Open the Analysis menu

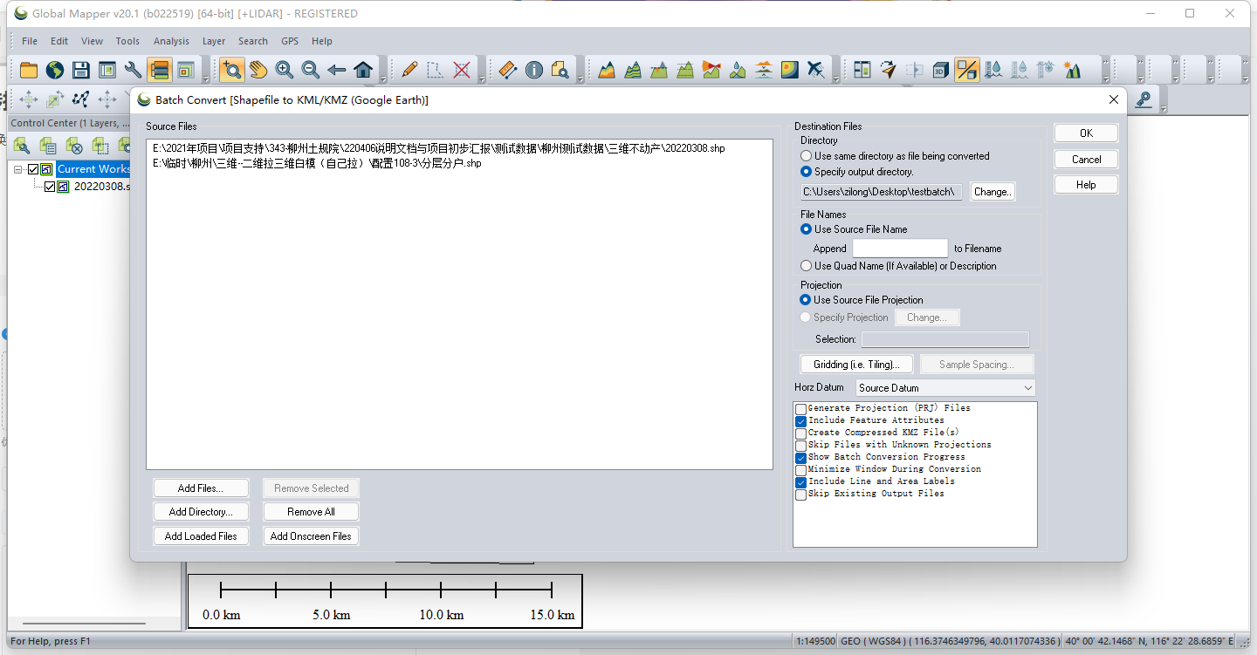coord(171,41)
